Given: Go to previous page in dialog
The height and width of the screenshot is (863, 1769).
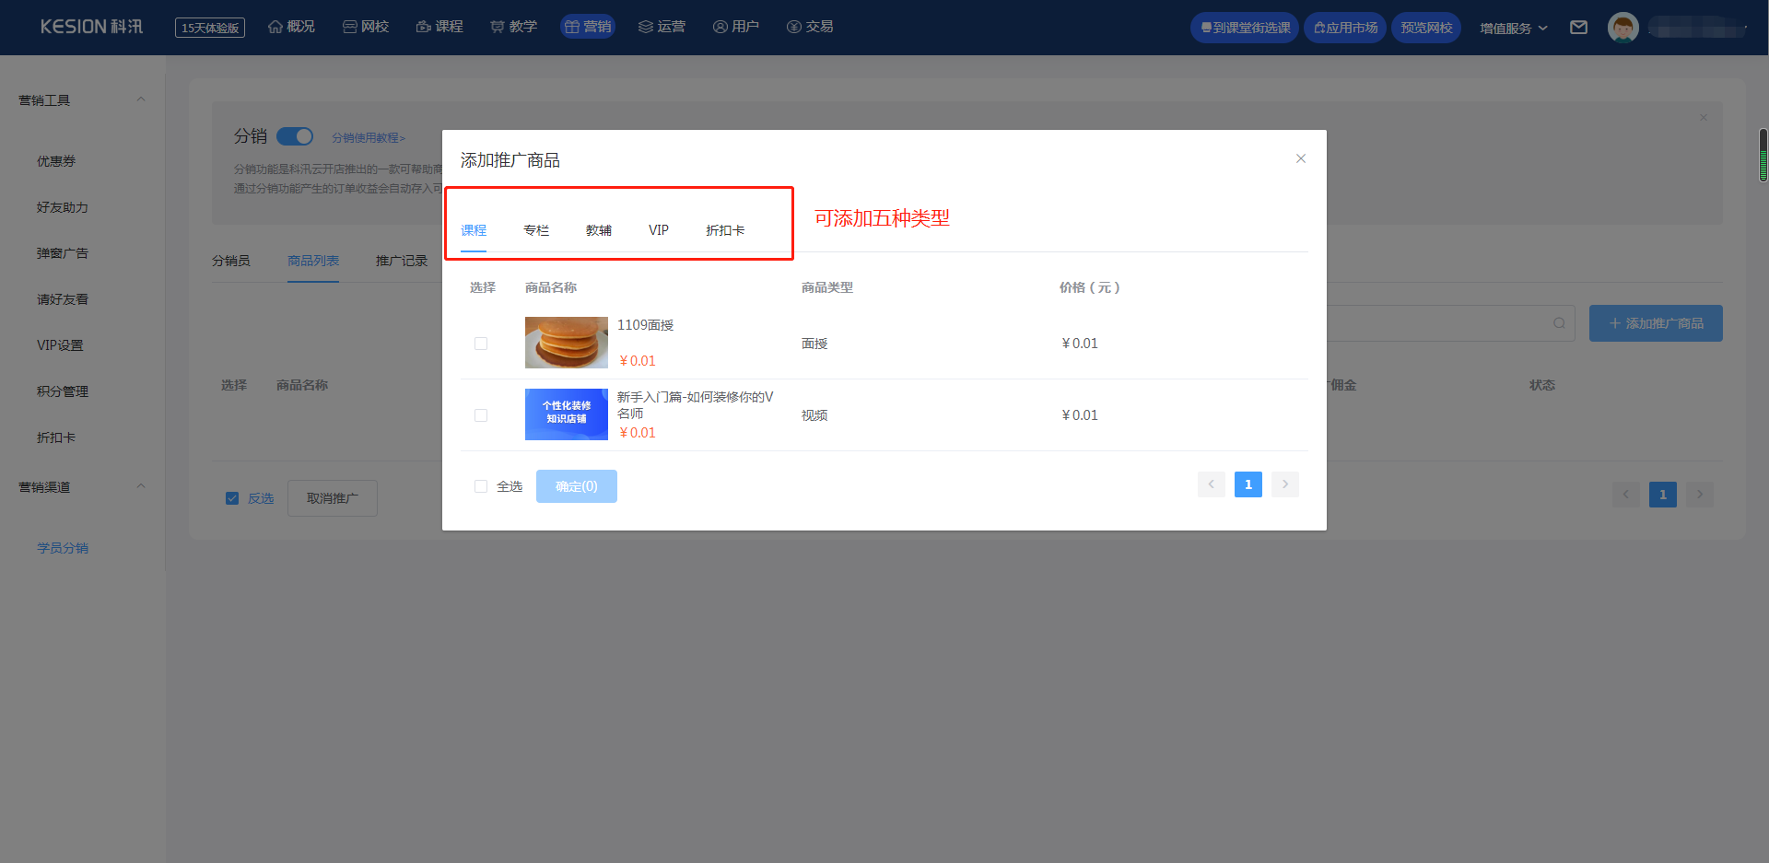Looking at the screenshot, I should pyautogui.click(x=1212, y=484).
